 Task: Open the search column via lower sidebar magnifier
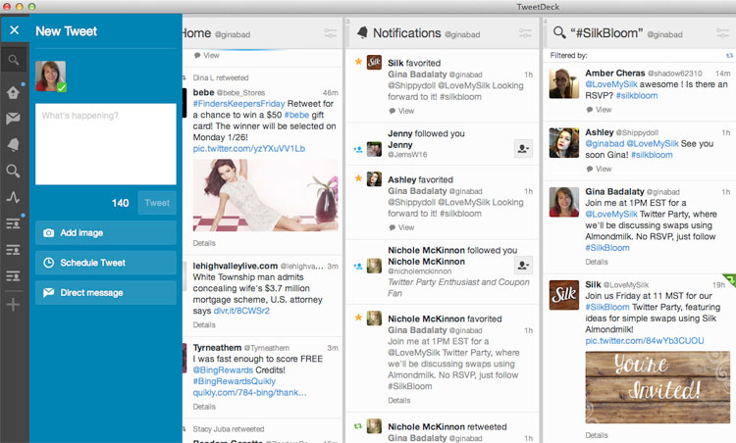[13, 172]
